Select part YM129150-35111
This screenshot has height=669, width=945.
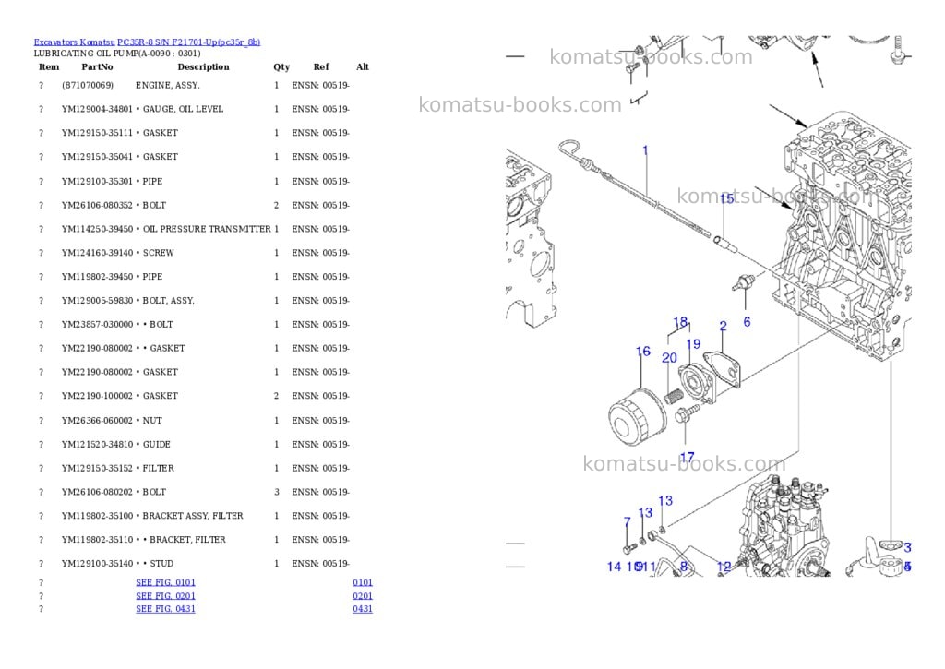[97, 133]
